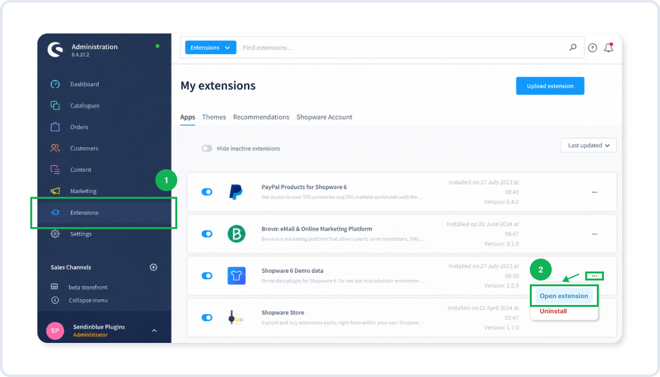Expand the Sendinblue Plugins user menu chevron
The image size is (660, 377).
pyautogui.click(x=155, y=331)
